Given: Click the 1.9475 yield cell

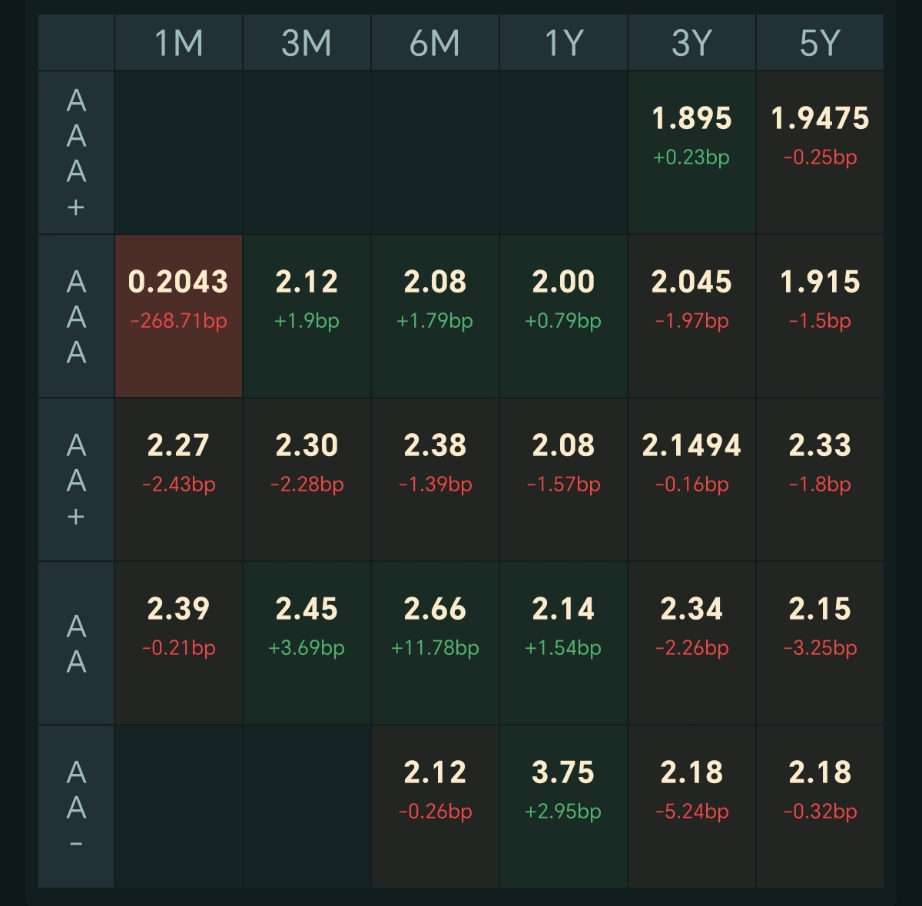Looking at the screenshot, I should 820,153.
